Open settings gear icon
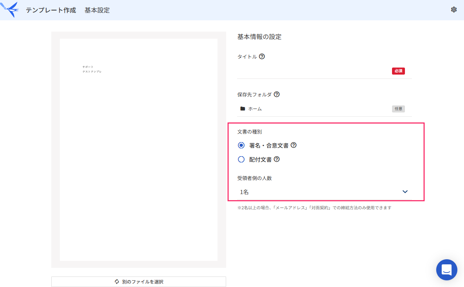This screenshot has height=287, width=464. point(454,10)
